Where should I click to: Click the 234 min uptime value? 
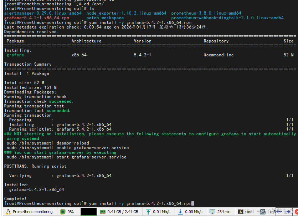click(224, 212)
